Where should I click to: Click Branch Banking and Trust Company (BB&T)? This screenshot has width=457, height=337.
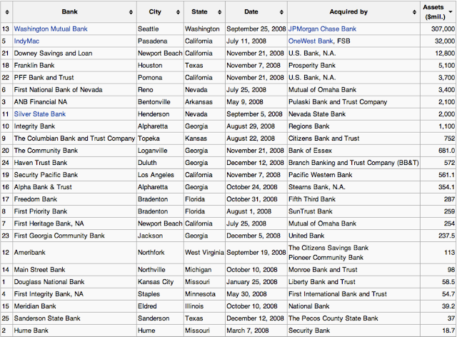click(x=353, y=163)
